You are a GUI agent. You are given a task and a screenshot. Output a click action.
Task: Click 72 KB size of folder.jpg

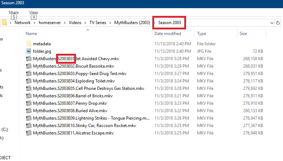pos(258,51)
